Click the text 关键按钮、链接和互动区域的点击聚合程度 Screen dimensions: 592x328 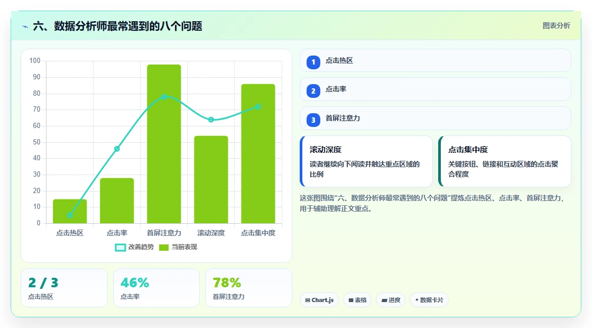pos(503,169)
